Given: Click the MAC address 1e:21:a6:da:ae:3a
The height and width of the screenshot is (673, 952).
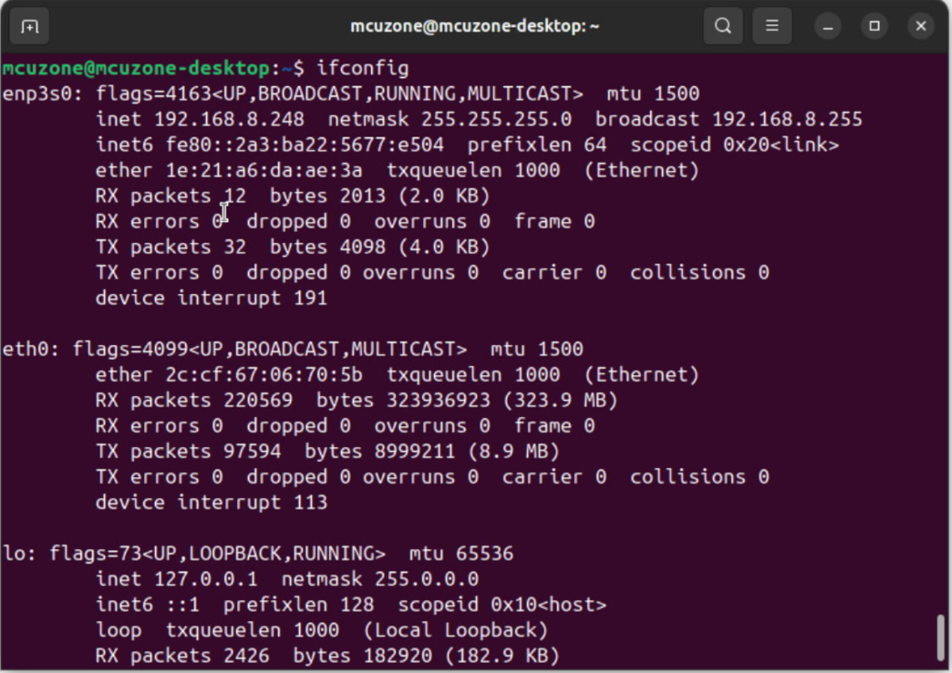Looking at the screenshot, I should tap(264, 171).
